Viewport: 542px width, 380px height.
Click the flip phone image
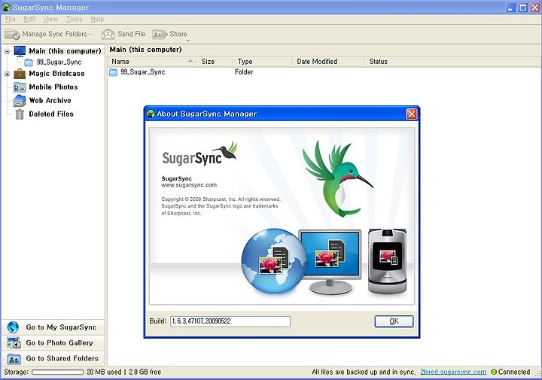387,262
